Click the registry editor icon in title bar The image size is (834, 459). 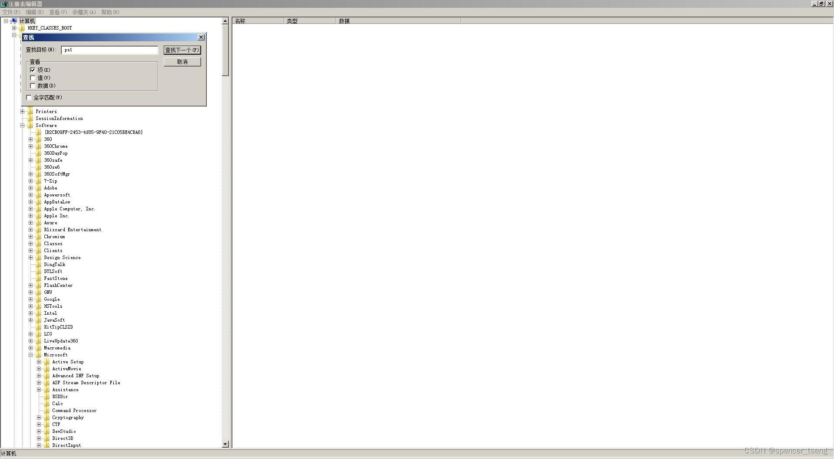click(3, 3)
